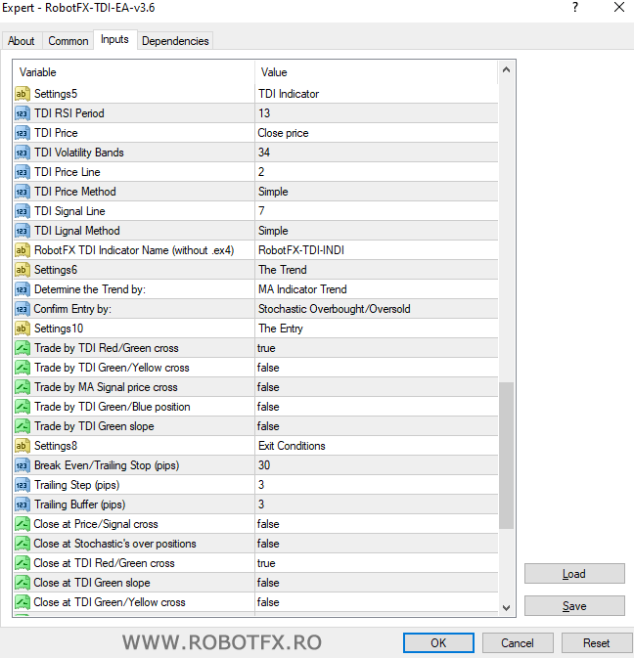
Task: Click the string icon beside Settings10
Action: click(23, 329)
